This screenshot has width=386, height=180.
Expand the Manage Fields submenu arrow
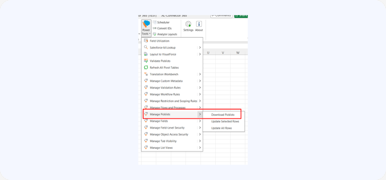(200, 121)
